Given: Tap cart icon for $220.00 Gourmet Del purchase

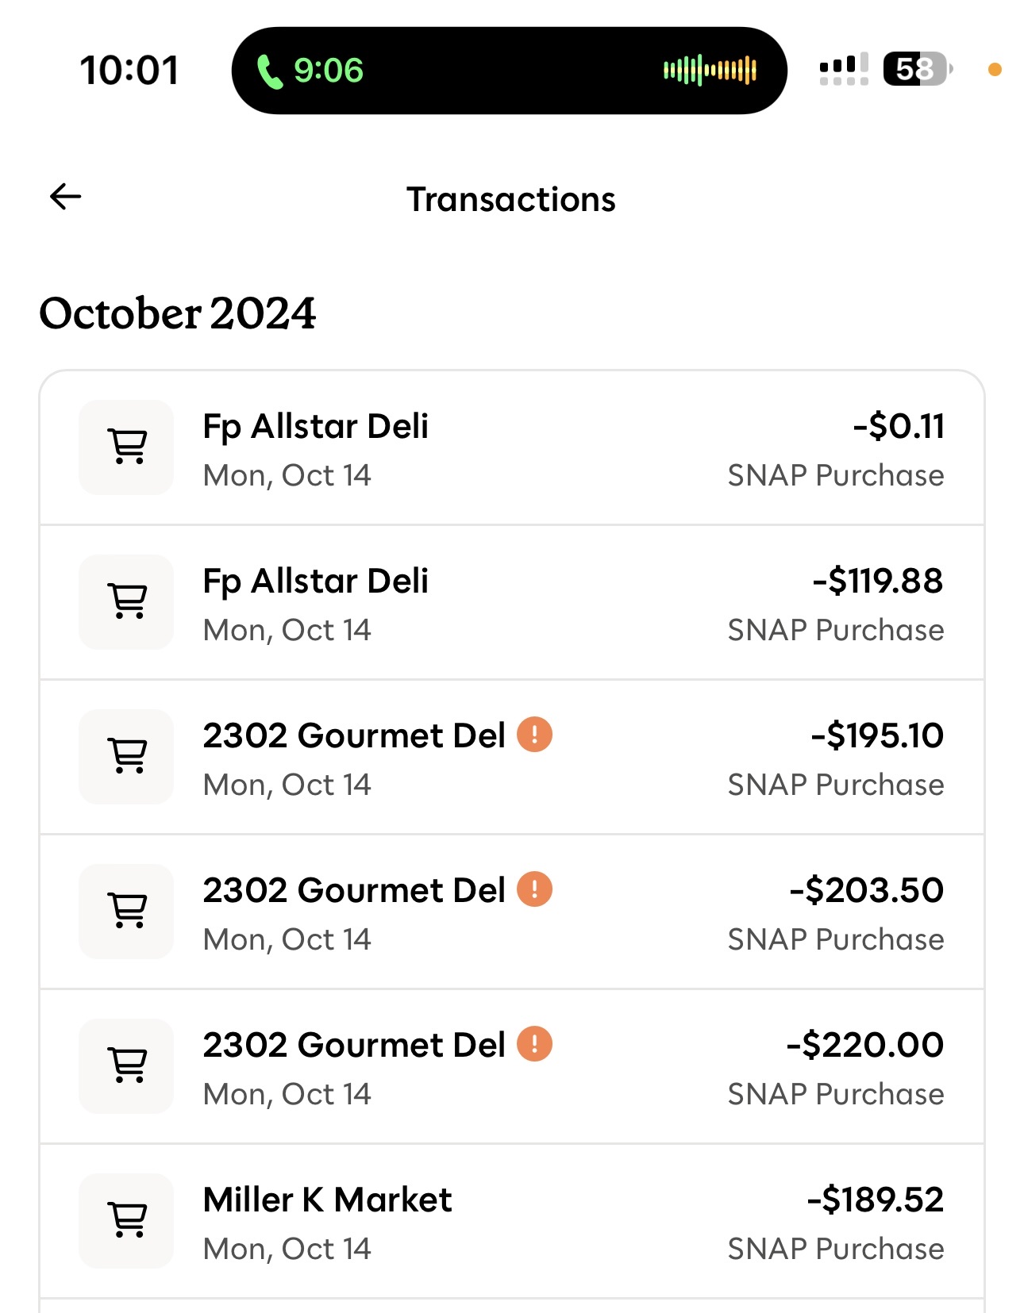Looking at the screenshot, I should [126, 1065].
